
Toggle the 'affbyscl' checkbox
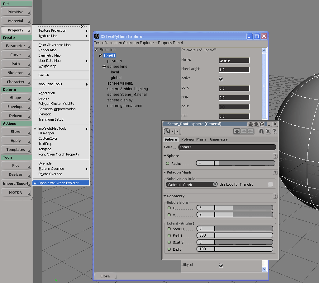[221, 265]
